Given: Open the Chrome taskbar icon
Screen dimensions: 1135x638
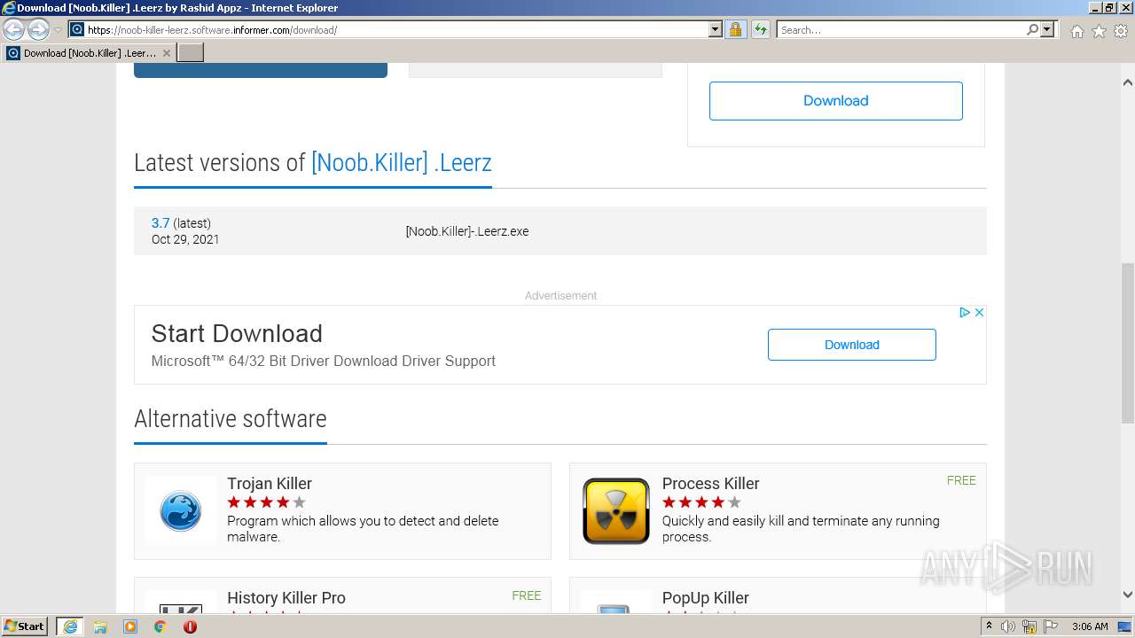Looking at the screenshot, I should tap(160, 626).
